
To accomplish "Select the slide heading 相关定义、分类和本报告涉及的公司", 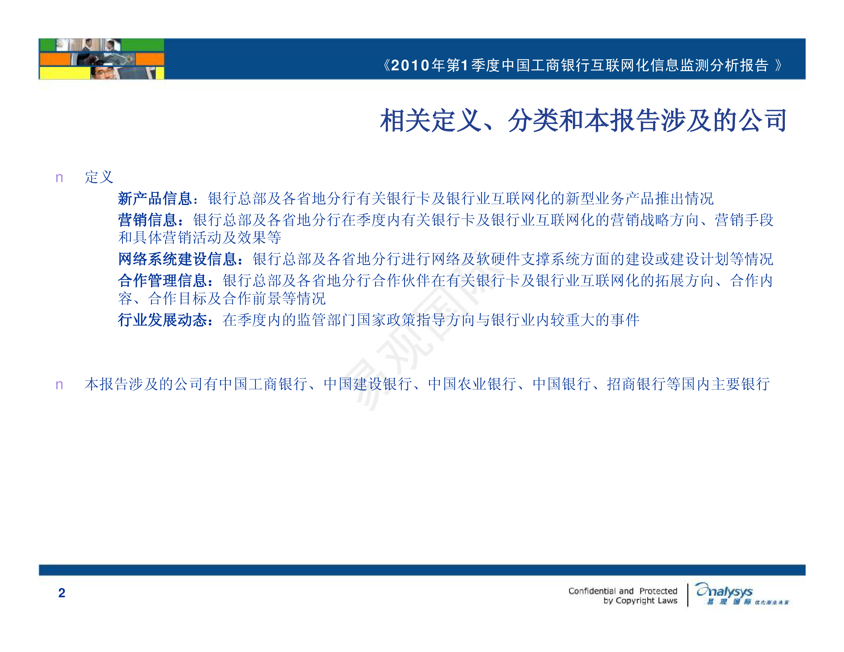I will point(584,120).
